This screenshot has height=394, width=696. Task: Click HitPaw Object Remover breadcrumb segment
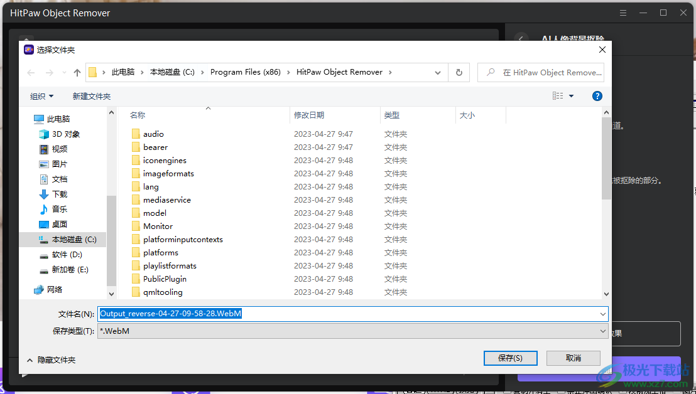pyautogui.click(x=340, y=72)
